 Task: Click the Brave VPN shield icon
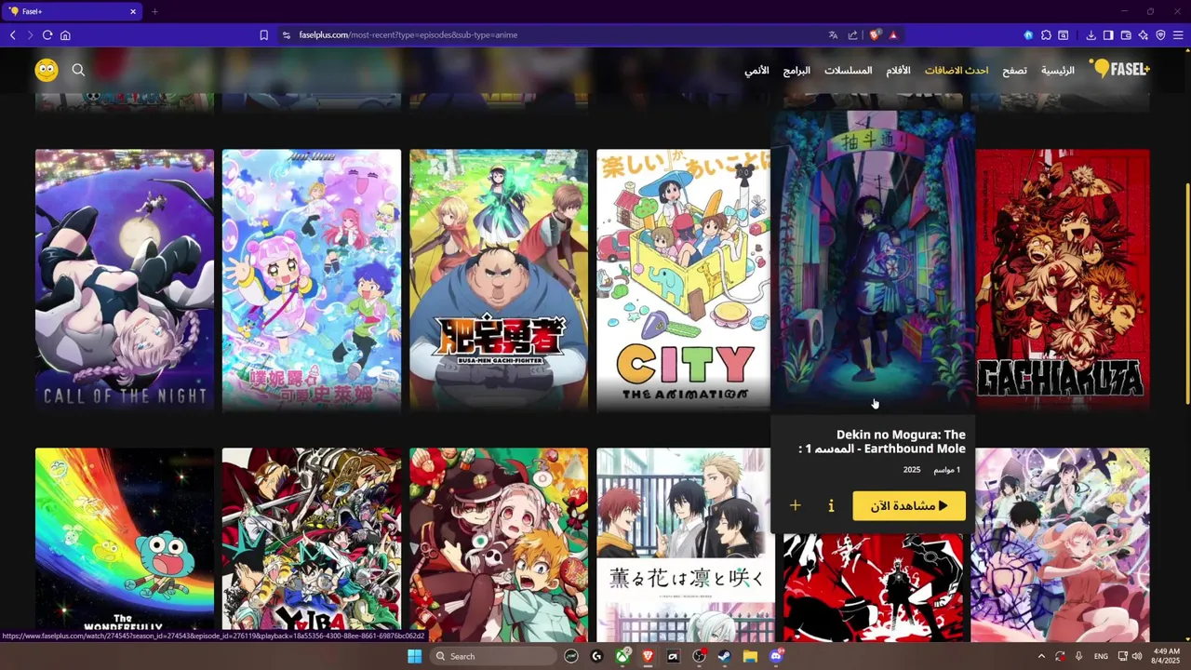click(1160, 35)
